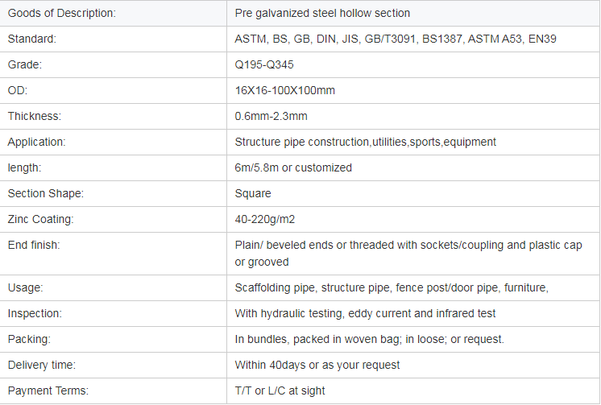
Task: Click the ASTM, BS, GB standards list value
Action: coord(396,39)
